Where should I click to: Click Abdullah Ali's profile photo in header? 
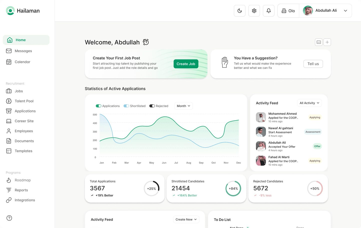[x=308, y=11]
